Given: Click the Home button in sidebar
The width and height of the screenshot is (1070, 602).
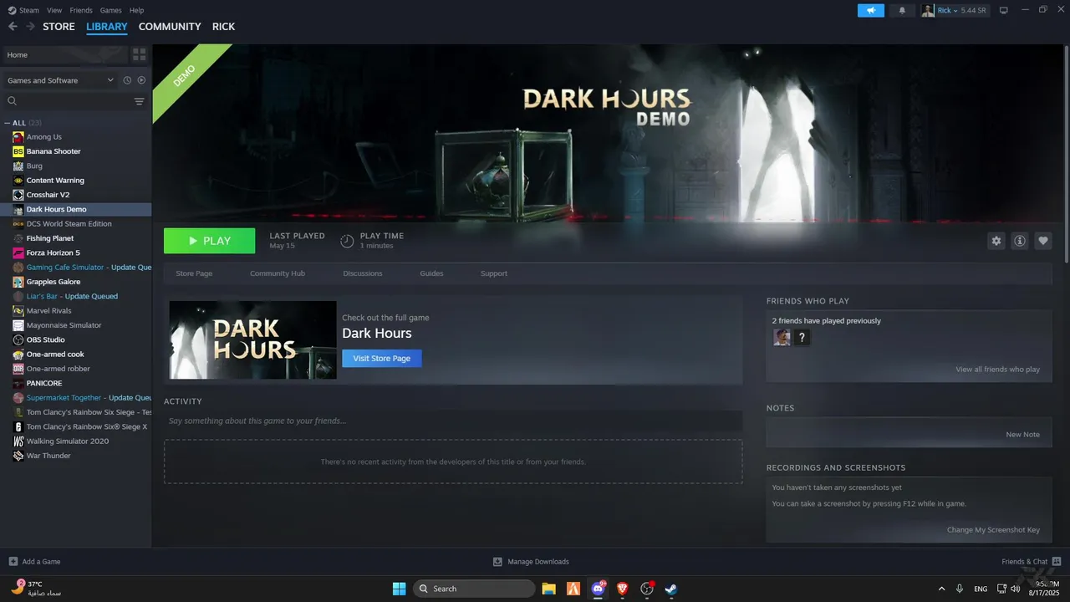Looking at the screenshot, I should [x=64, y=54].
